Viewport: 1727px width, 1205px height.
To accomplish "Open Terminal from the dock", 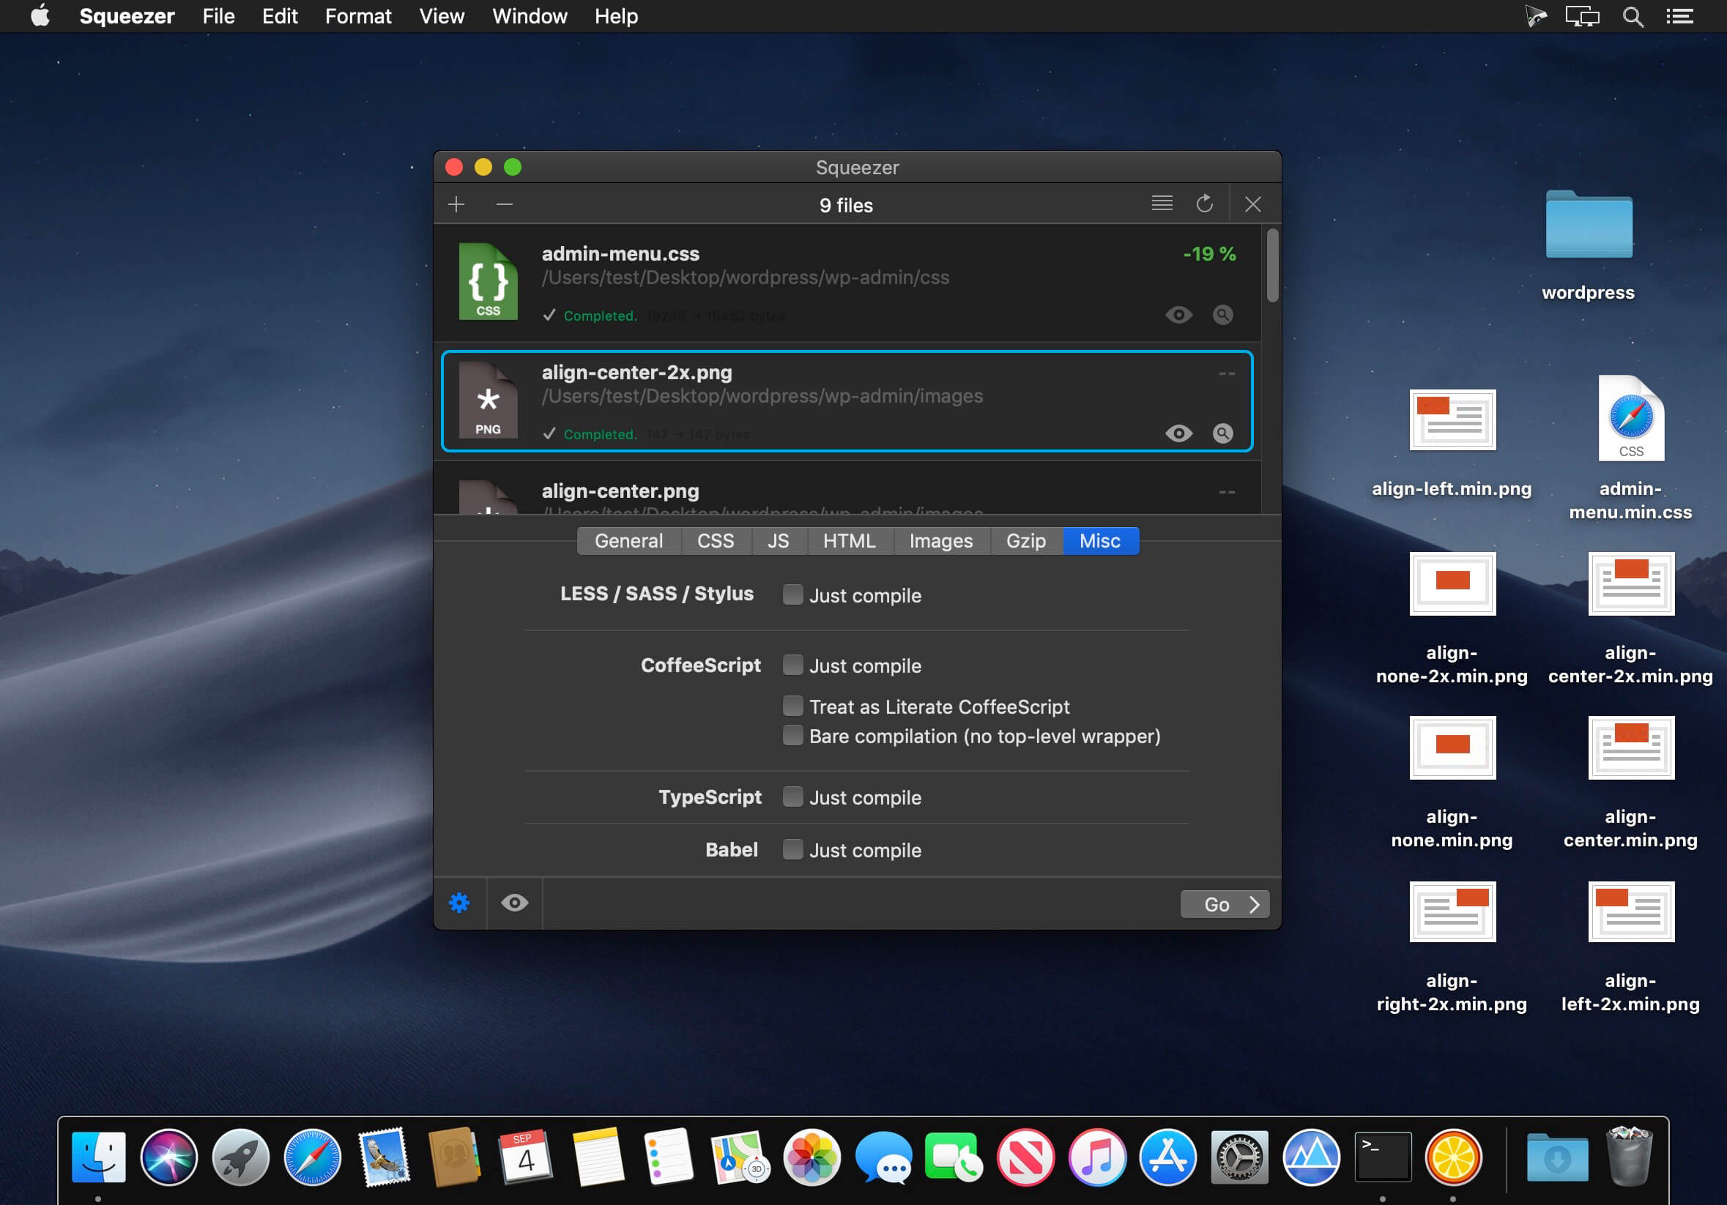I will [1383, 1156].
